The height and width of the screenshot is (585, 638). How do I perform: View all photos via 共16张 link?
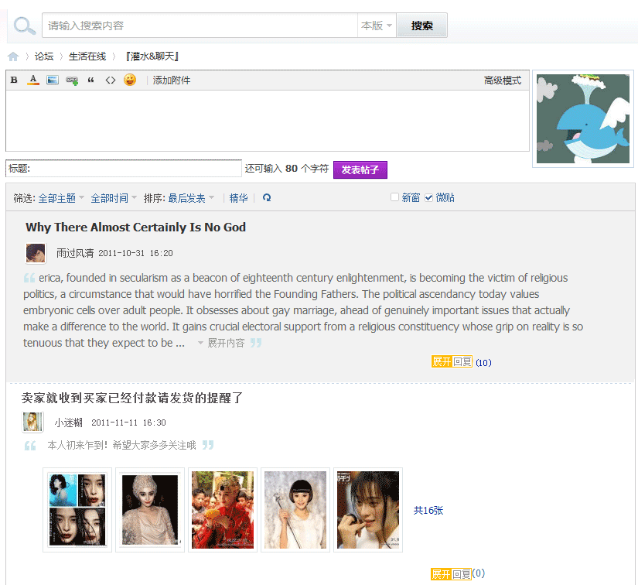(x=428, y=511)
